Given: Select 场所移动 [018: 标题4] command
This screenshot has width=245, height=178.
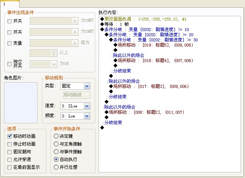Looking at the screenshot, I should click(x=153, y=61).
